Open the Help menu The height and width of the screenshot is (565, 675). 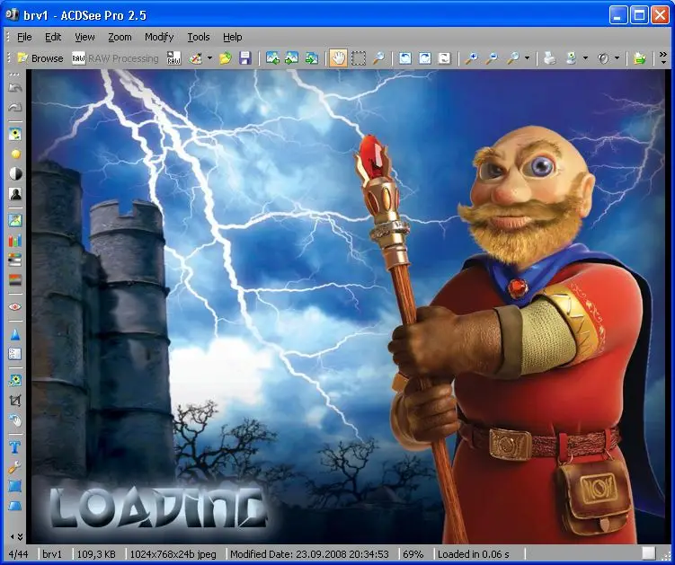pyautogui.click(x=233, y=37)
